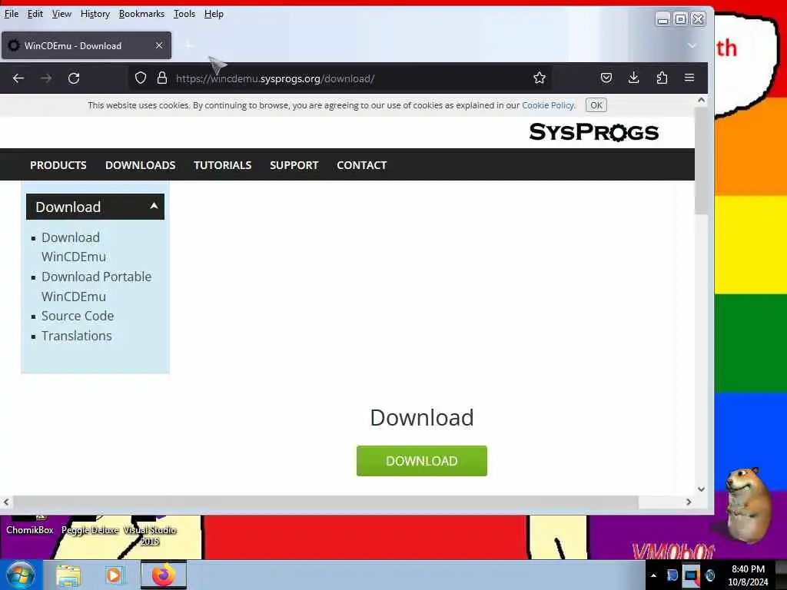The width and height of the screenshot is (787, 590).
Task: Click the network tray icon
Action: (691, 575)
